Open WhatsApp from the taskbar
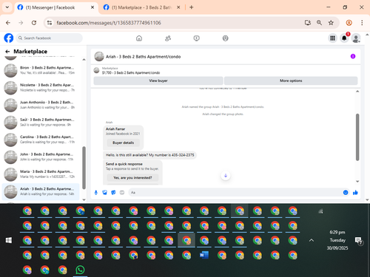370x277 pixels. click(80, 270)
